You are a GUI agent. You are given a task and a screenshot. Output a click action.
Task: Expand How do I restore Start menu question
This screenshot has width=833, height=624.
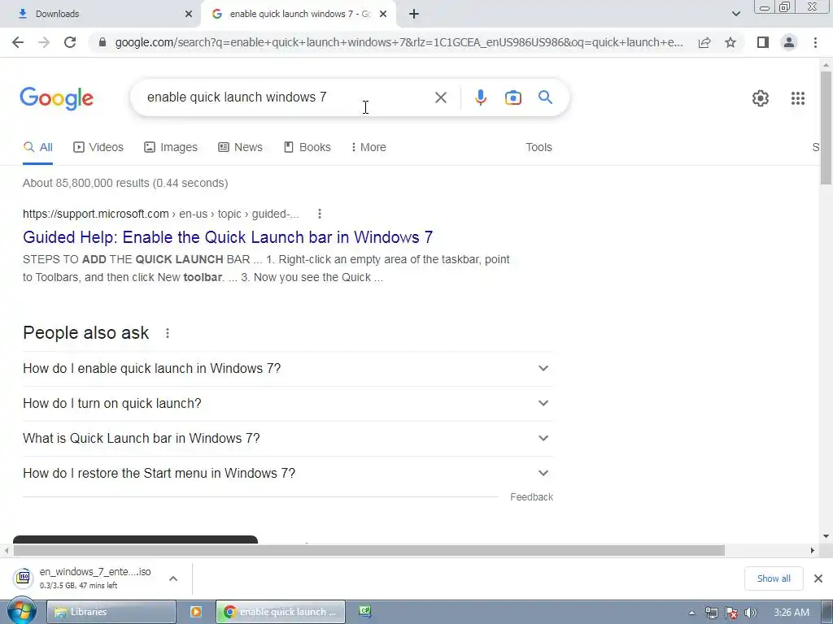[x=288, y=474]
